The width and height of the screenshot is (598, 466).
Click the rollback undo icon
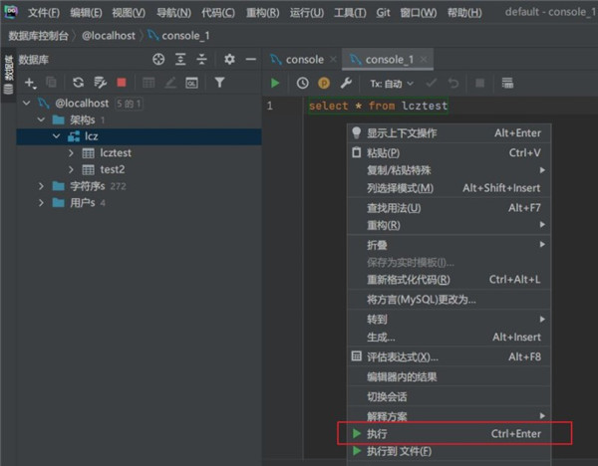pyautogui.click(x=453, y=83)
